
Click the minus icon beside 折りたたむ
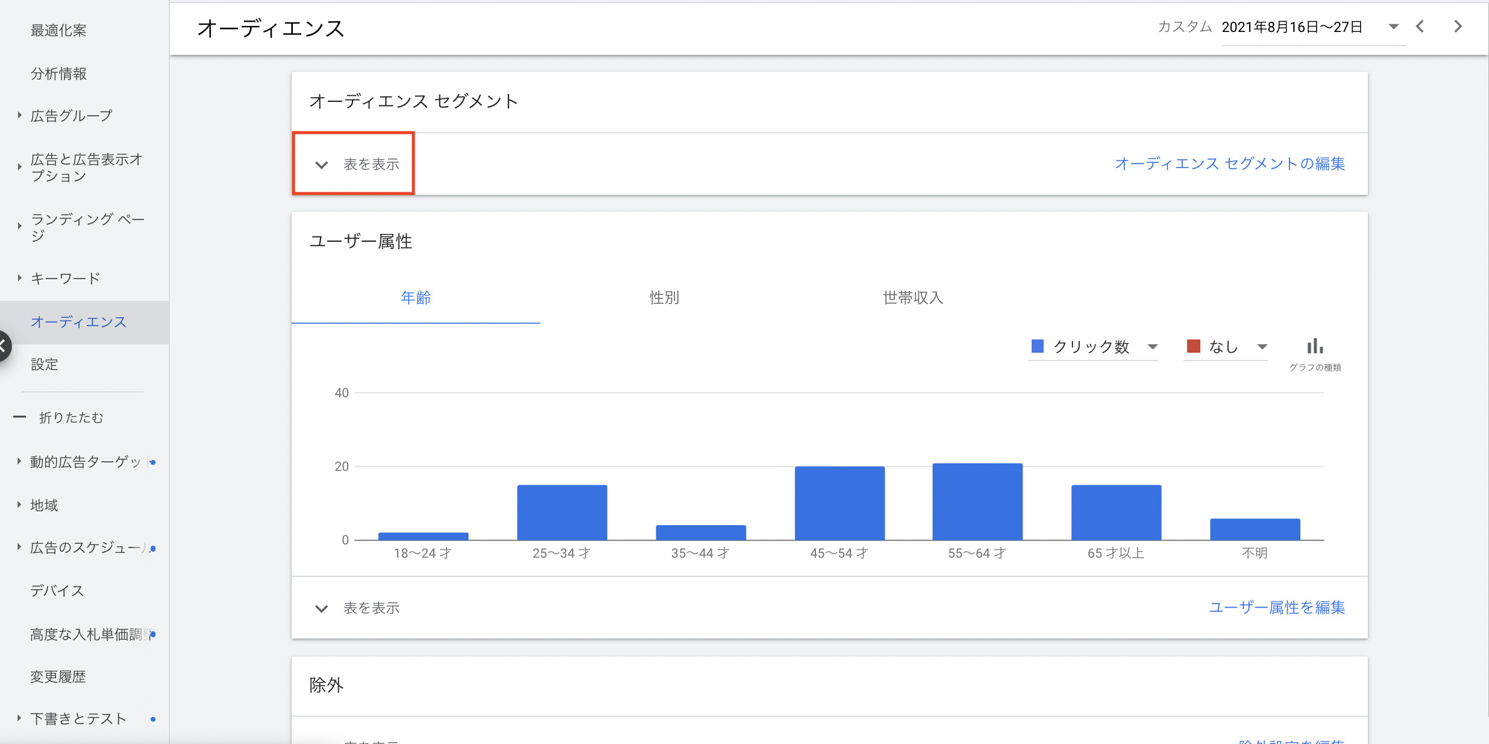[20, 417]
